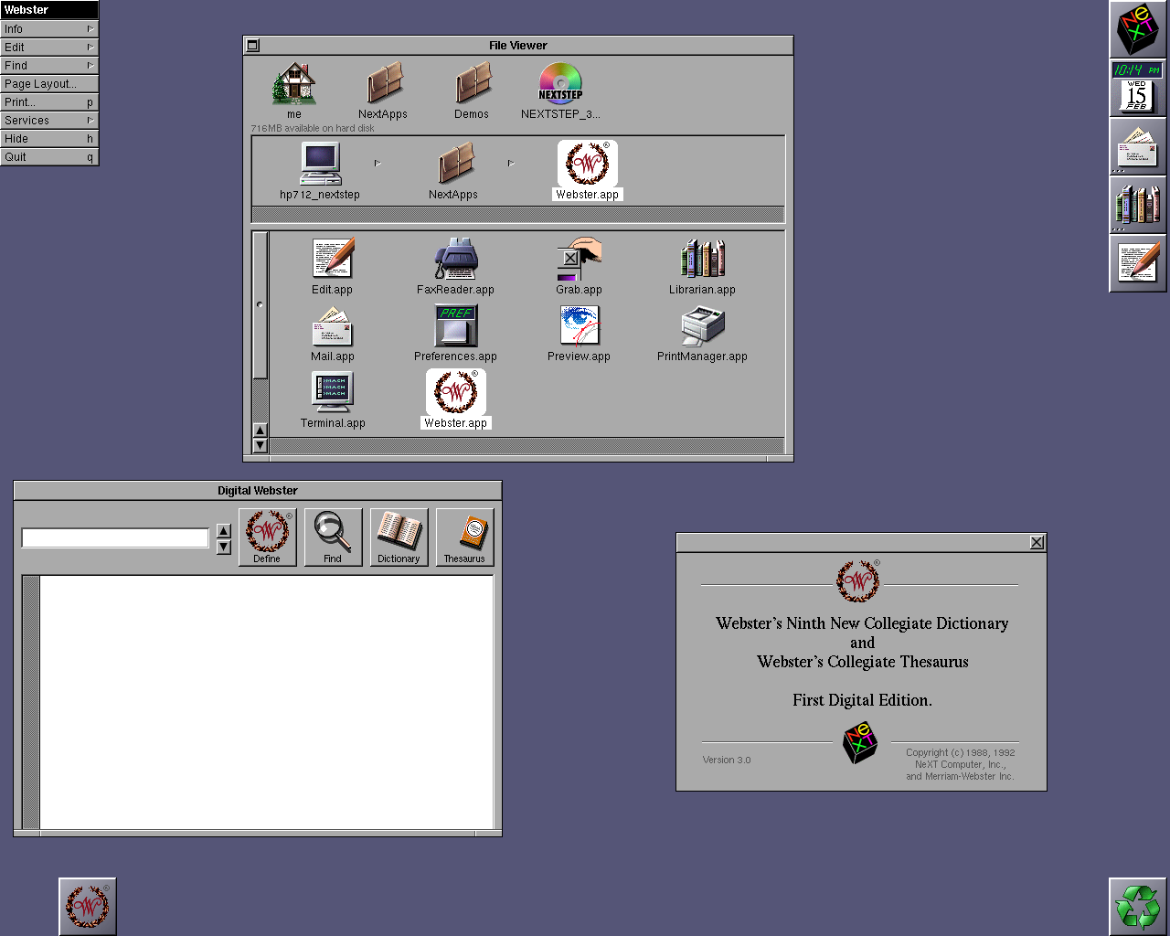Viewport: 1170px width, 936px height.
Task: Choose Print menu item
Action: tap(49, 102)
